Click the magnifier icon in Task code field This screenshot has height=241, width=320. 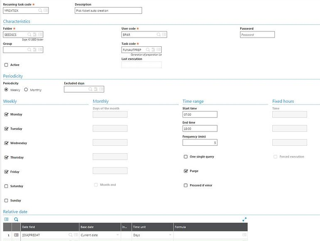pyautogui.click(x=147, y=50)
